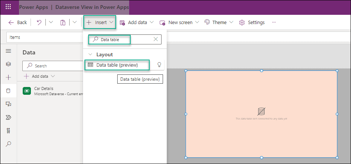Image resolution: width=351 pixels, height=164 pixels.
Task: Open the Media pane icon
Action: [x=9, y=104]
